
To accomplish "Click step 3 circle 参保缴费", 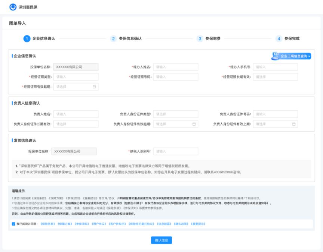I will click(200, 39).
